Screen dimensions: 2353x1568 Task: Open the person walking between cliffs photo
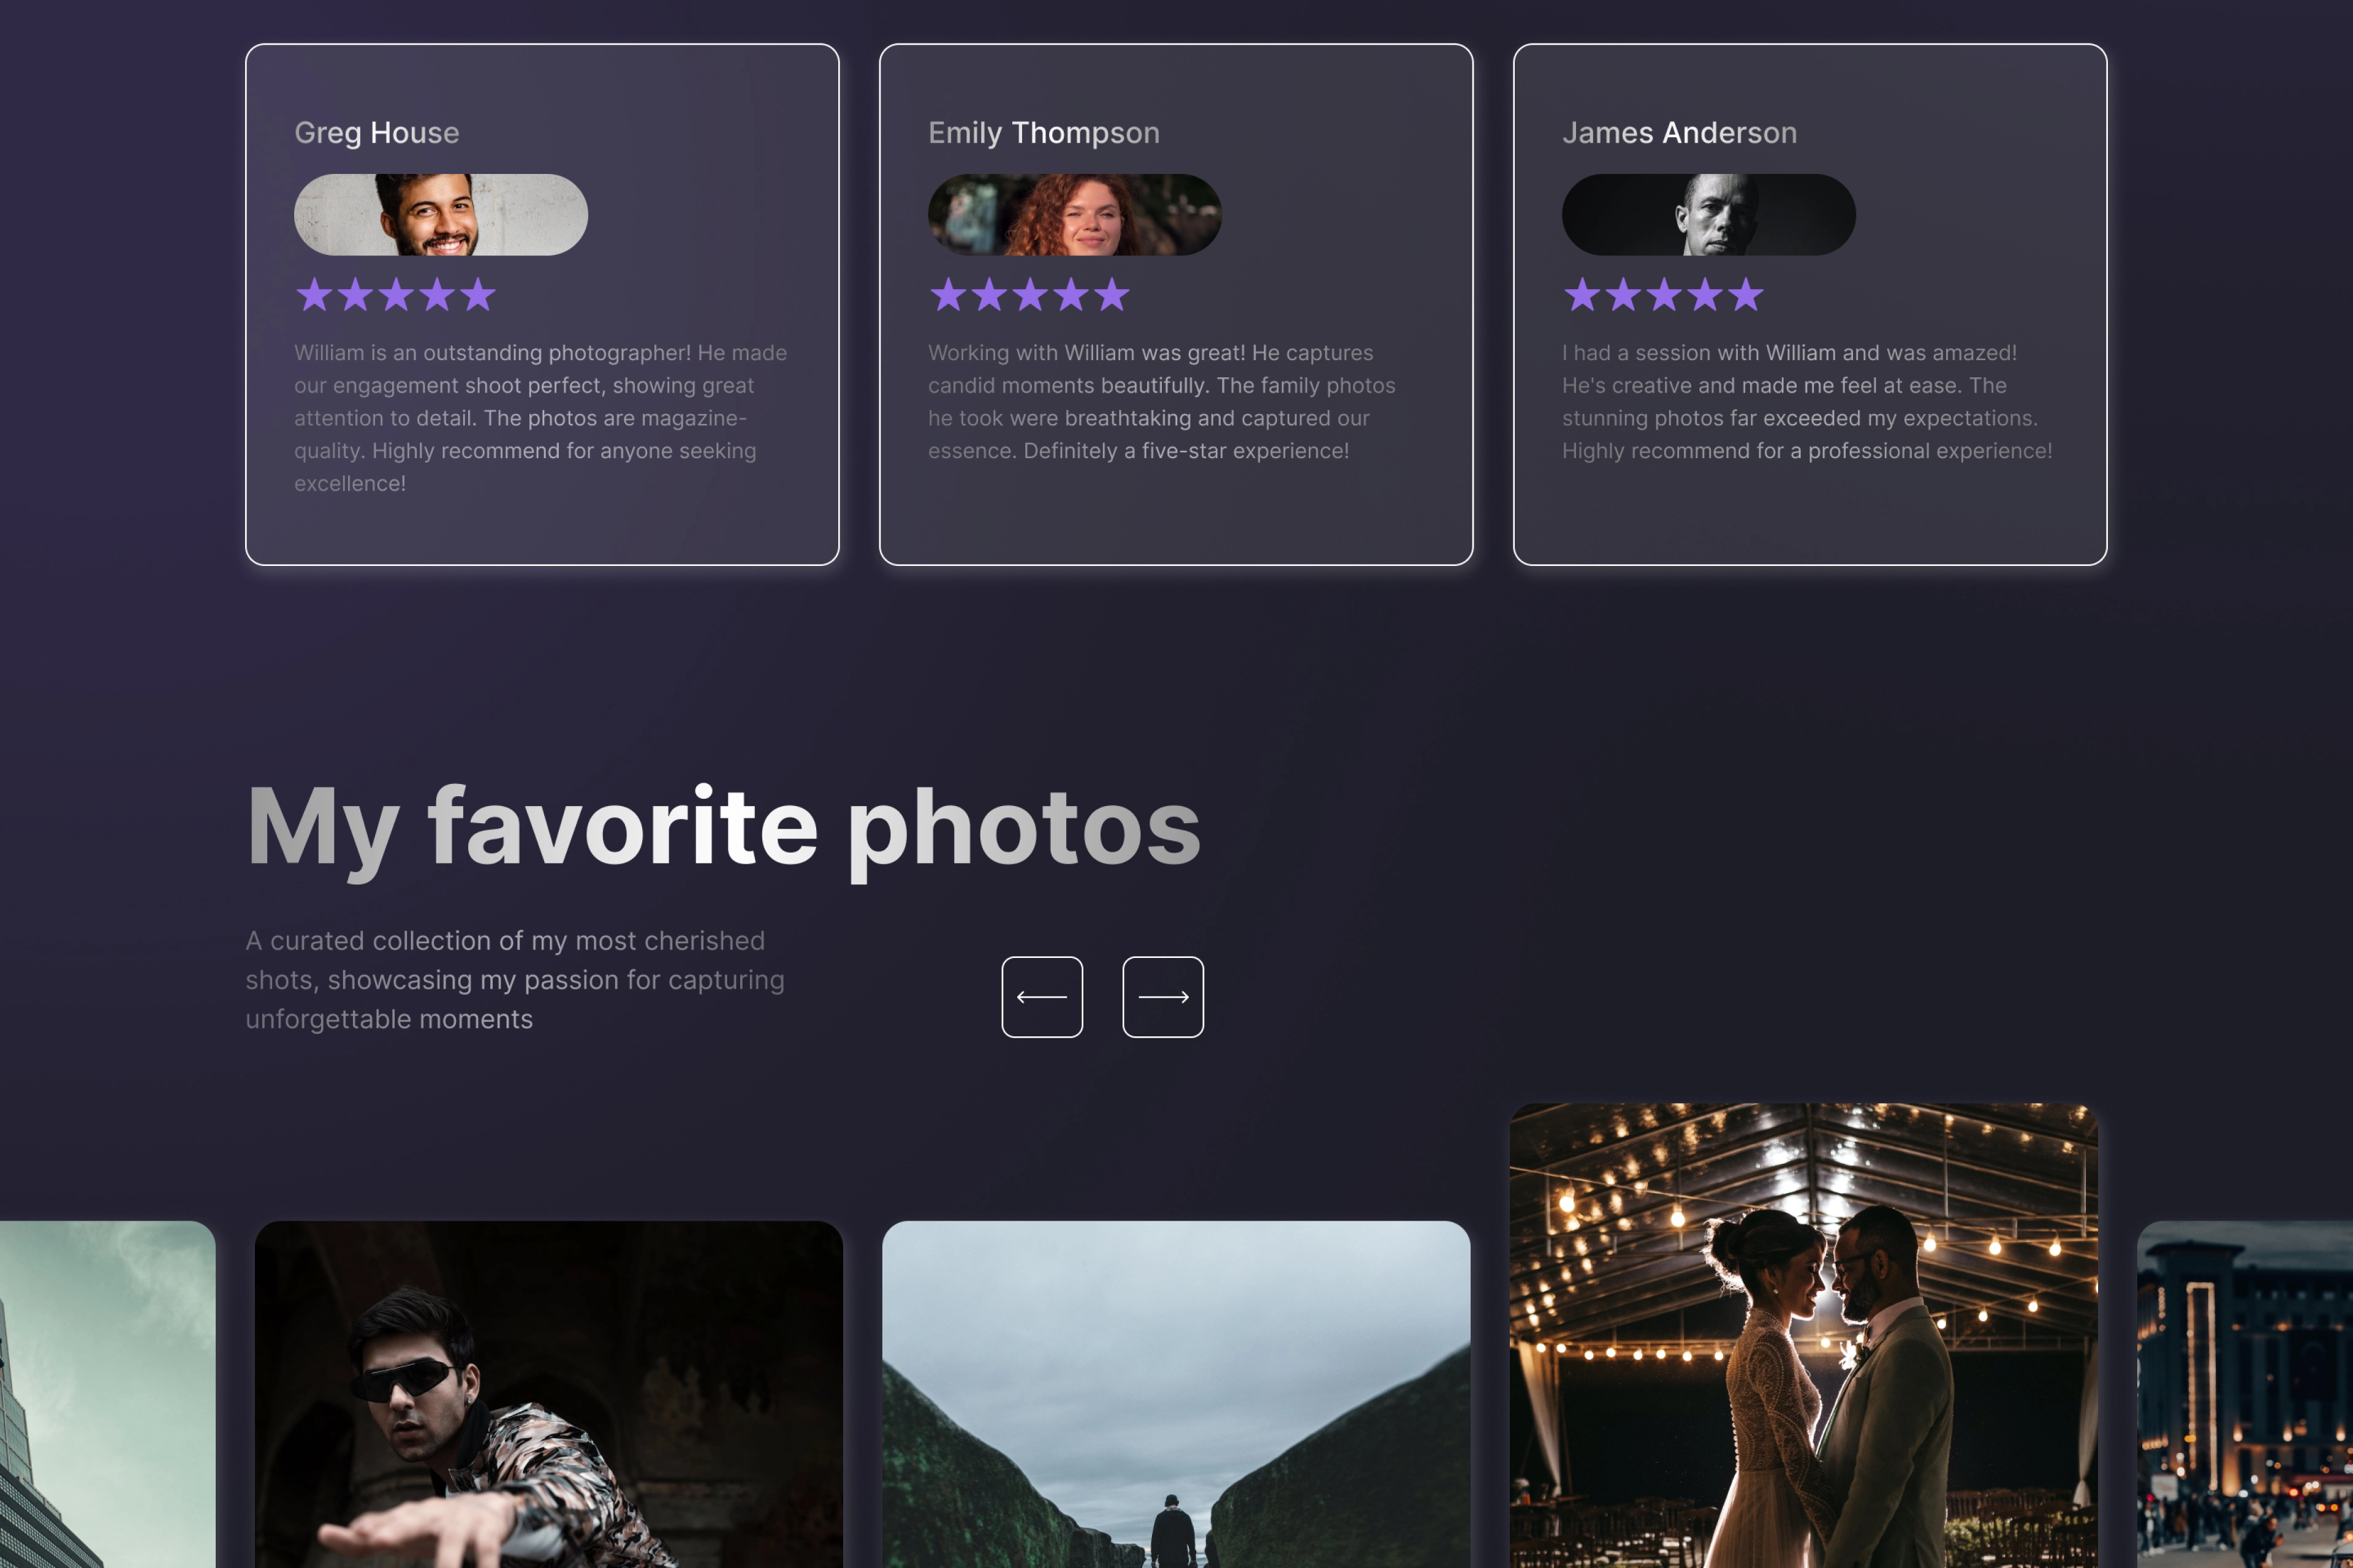pyautogui.click(x=1176, y=1394)
